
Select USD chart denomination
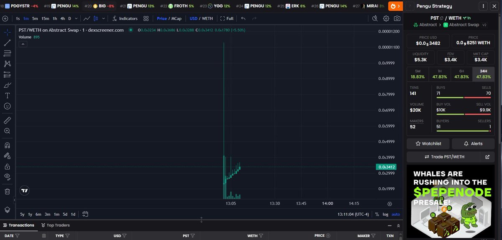(x=193, y=18)
